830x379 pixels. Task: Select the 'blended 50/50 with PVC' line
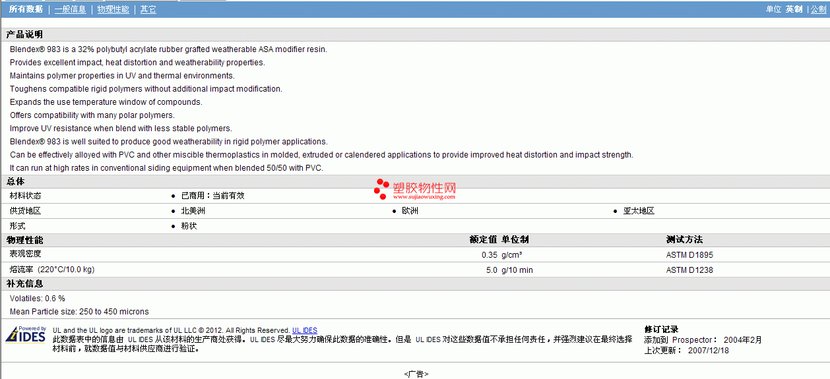[x=166, y=168]
